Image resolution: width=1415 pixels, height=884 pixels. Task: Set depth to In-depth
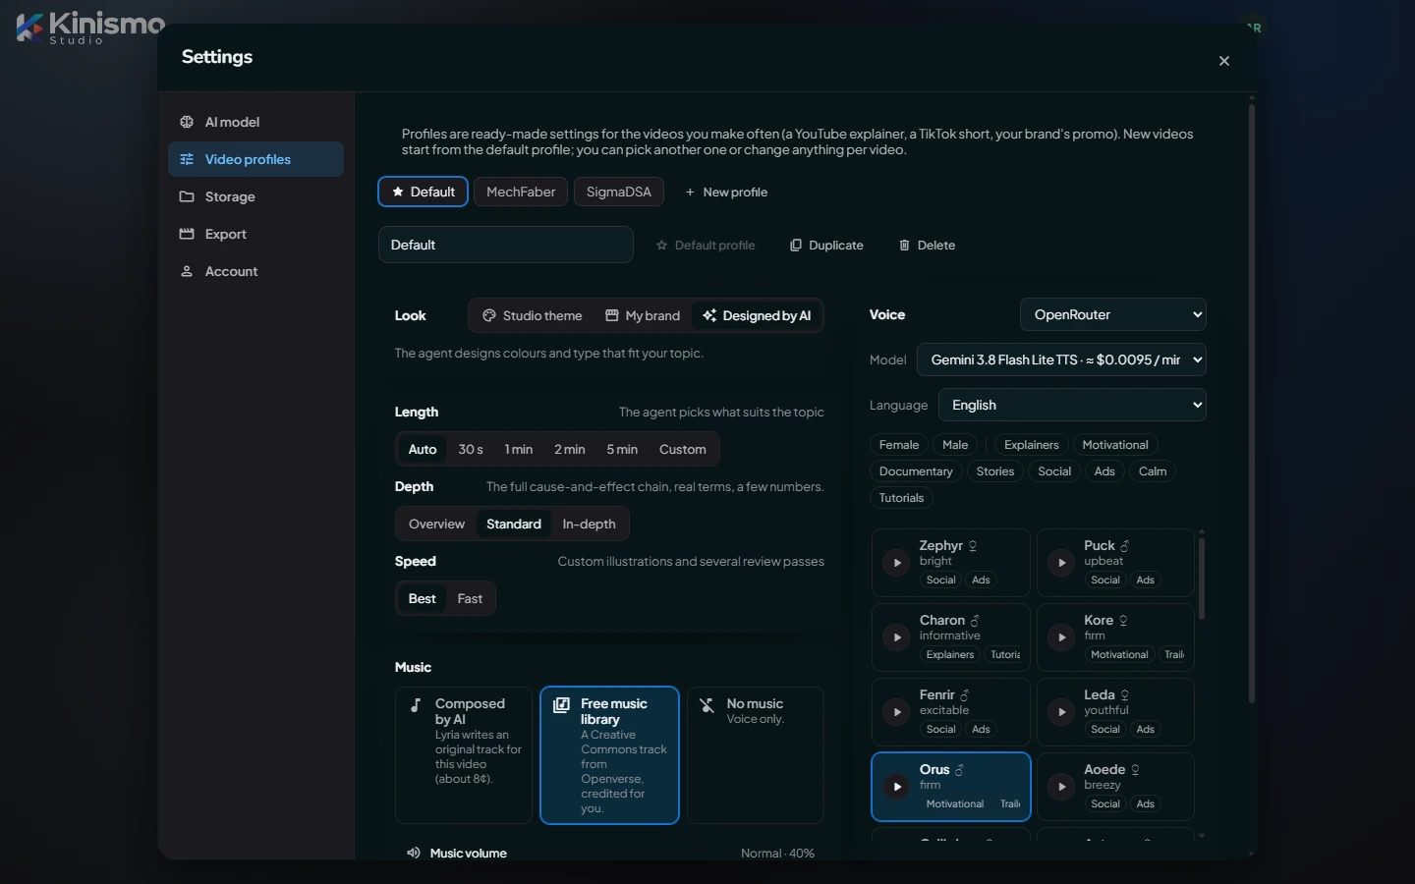tap(589, 524)
